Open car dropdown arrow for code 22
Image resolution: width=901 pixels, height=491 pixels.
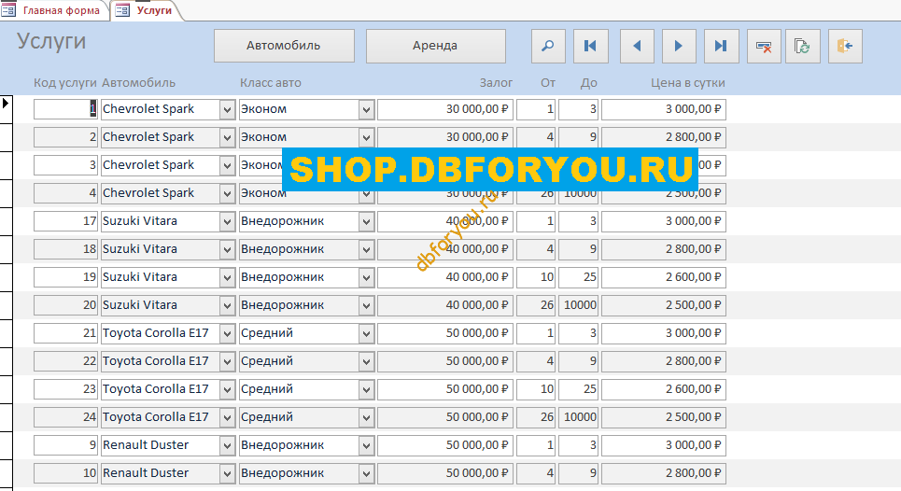click(x=227, y=361)
